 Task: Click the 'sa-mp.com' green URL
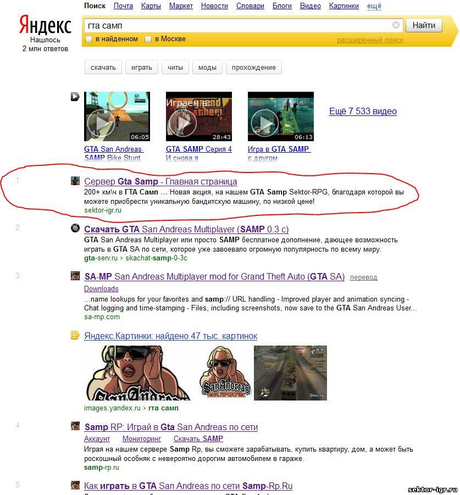(102, 317)
